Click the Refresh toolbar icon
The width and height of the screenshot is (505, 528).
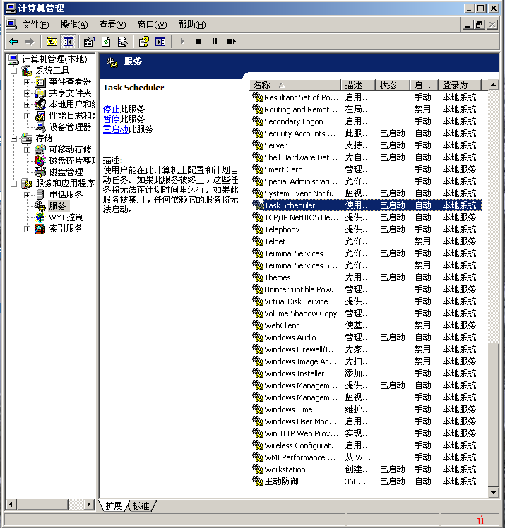tap(106, 42)
